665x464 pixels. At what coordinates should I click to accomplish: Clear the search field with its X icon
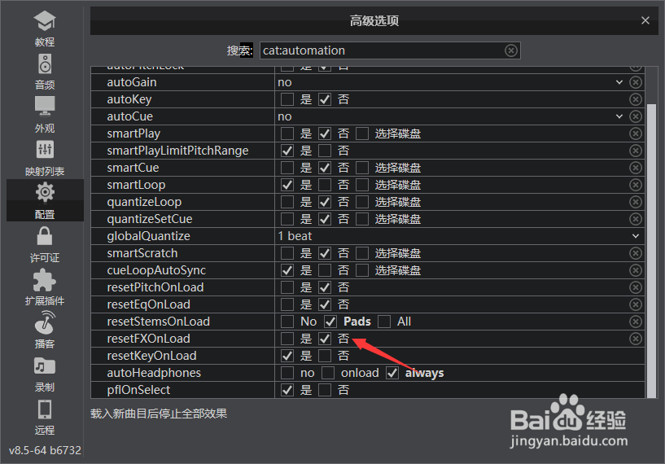click(x=511, y=50)
